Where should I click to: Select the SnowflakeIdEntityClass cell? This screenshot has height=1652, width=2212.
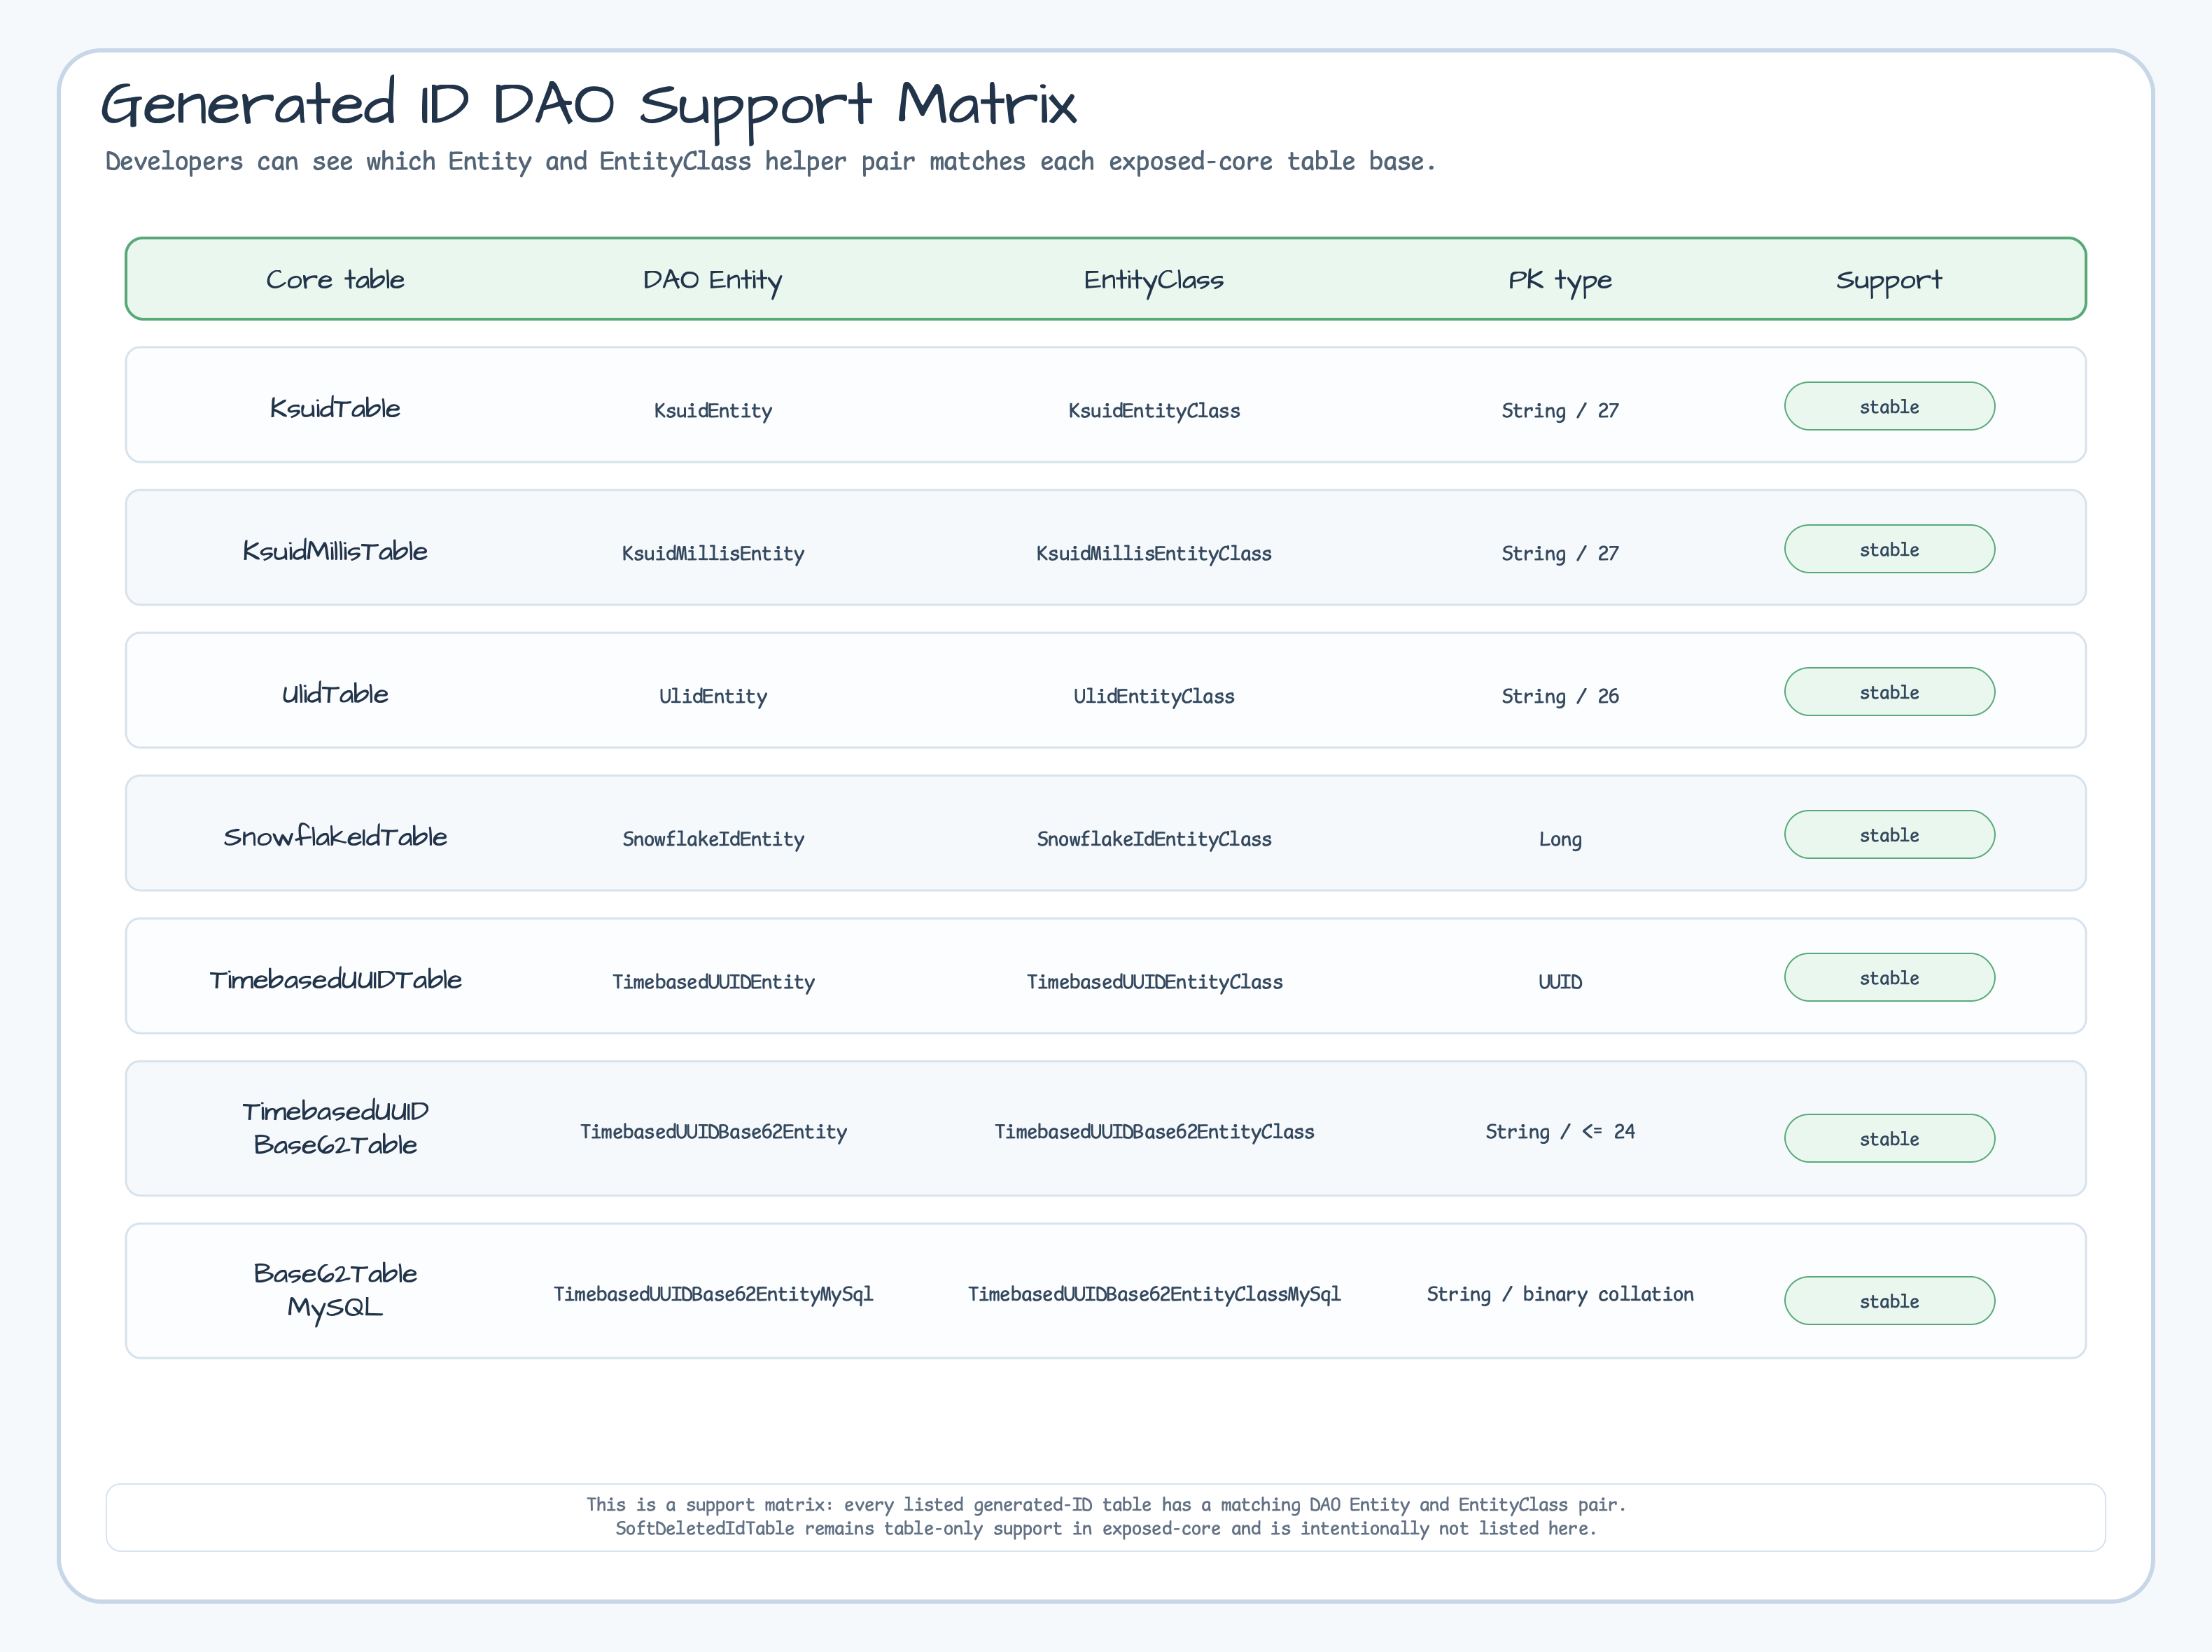(1153, 839)
